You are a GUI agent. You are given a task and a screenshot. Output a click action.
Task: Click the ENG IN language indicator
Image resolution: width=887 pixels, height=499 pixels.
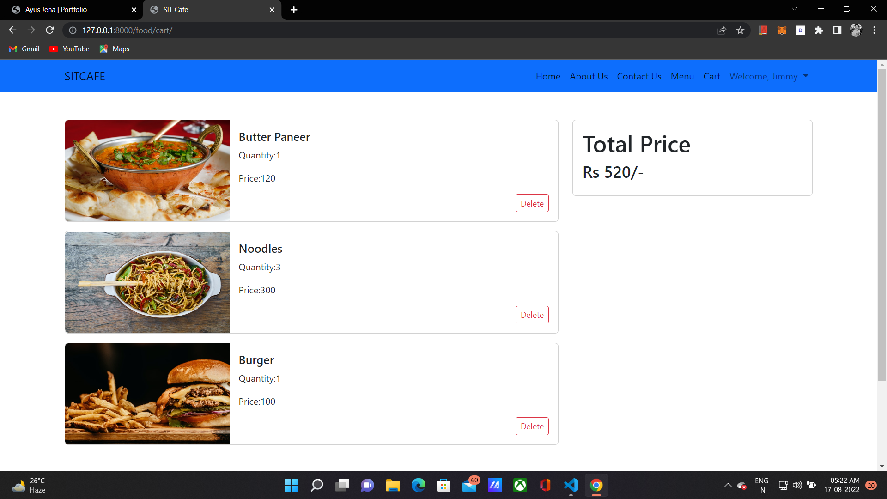point(762,486)
